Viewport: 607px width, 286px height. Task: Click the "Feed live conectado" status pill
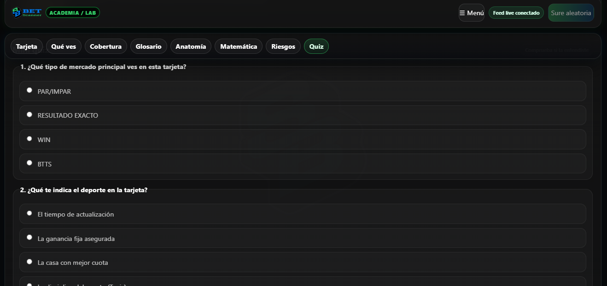pos(516,13)
